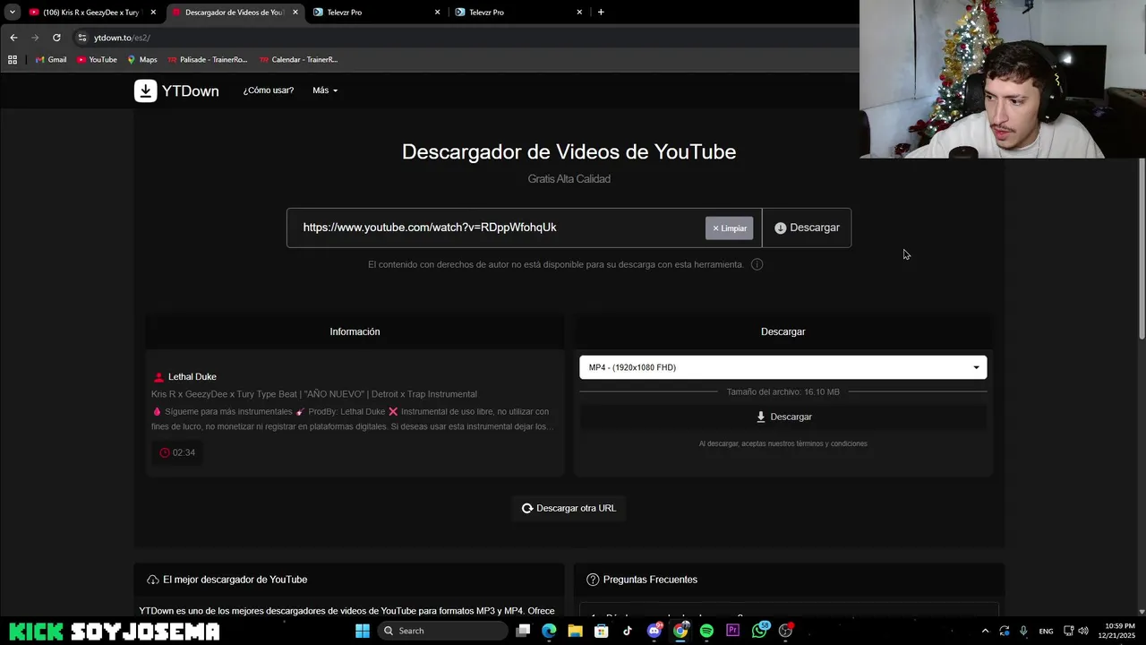This screenshot has height=645, width=1146.
Task: Reload the page with refresh icon
Action: 56,38
